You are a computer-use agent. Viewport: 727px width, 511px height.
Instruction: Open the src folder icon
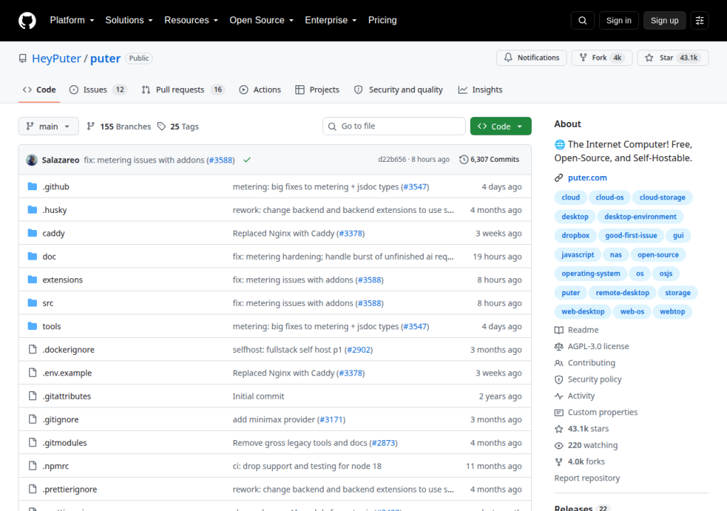[x=32, y=302]
